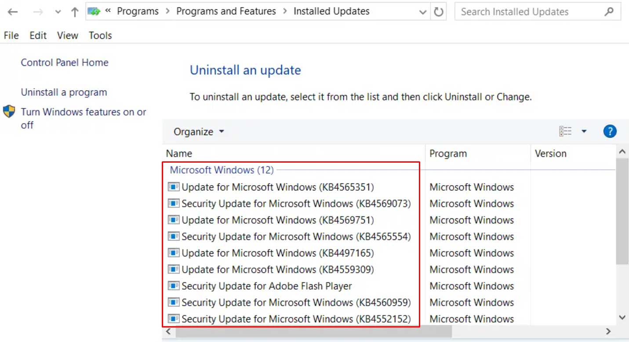Click the up one level arrow
The image size is (629, 342).
[75, 12]
